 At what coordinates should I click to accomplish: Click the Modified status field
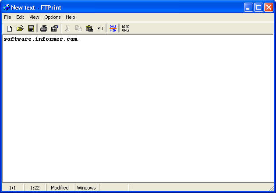60,188
